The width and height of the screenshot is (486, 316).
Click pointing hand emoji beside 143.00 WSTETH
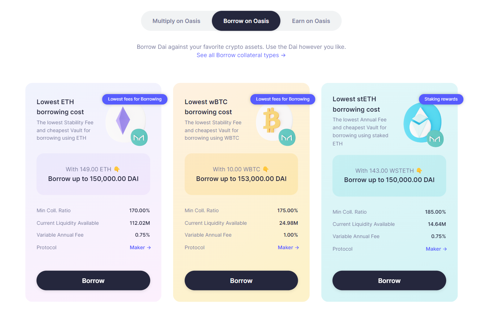(x=419, y=171)
